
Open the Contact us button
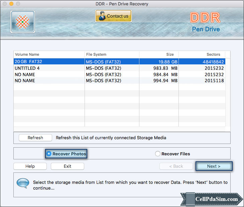click(x=113, y=16)
